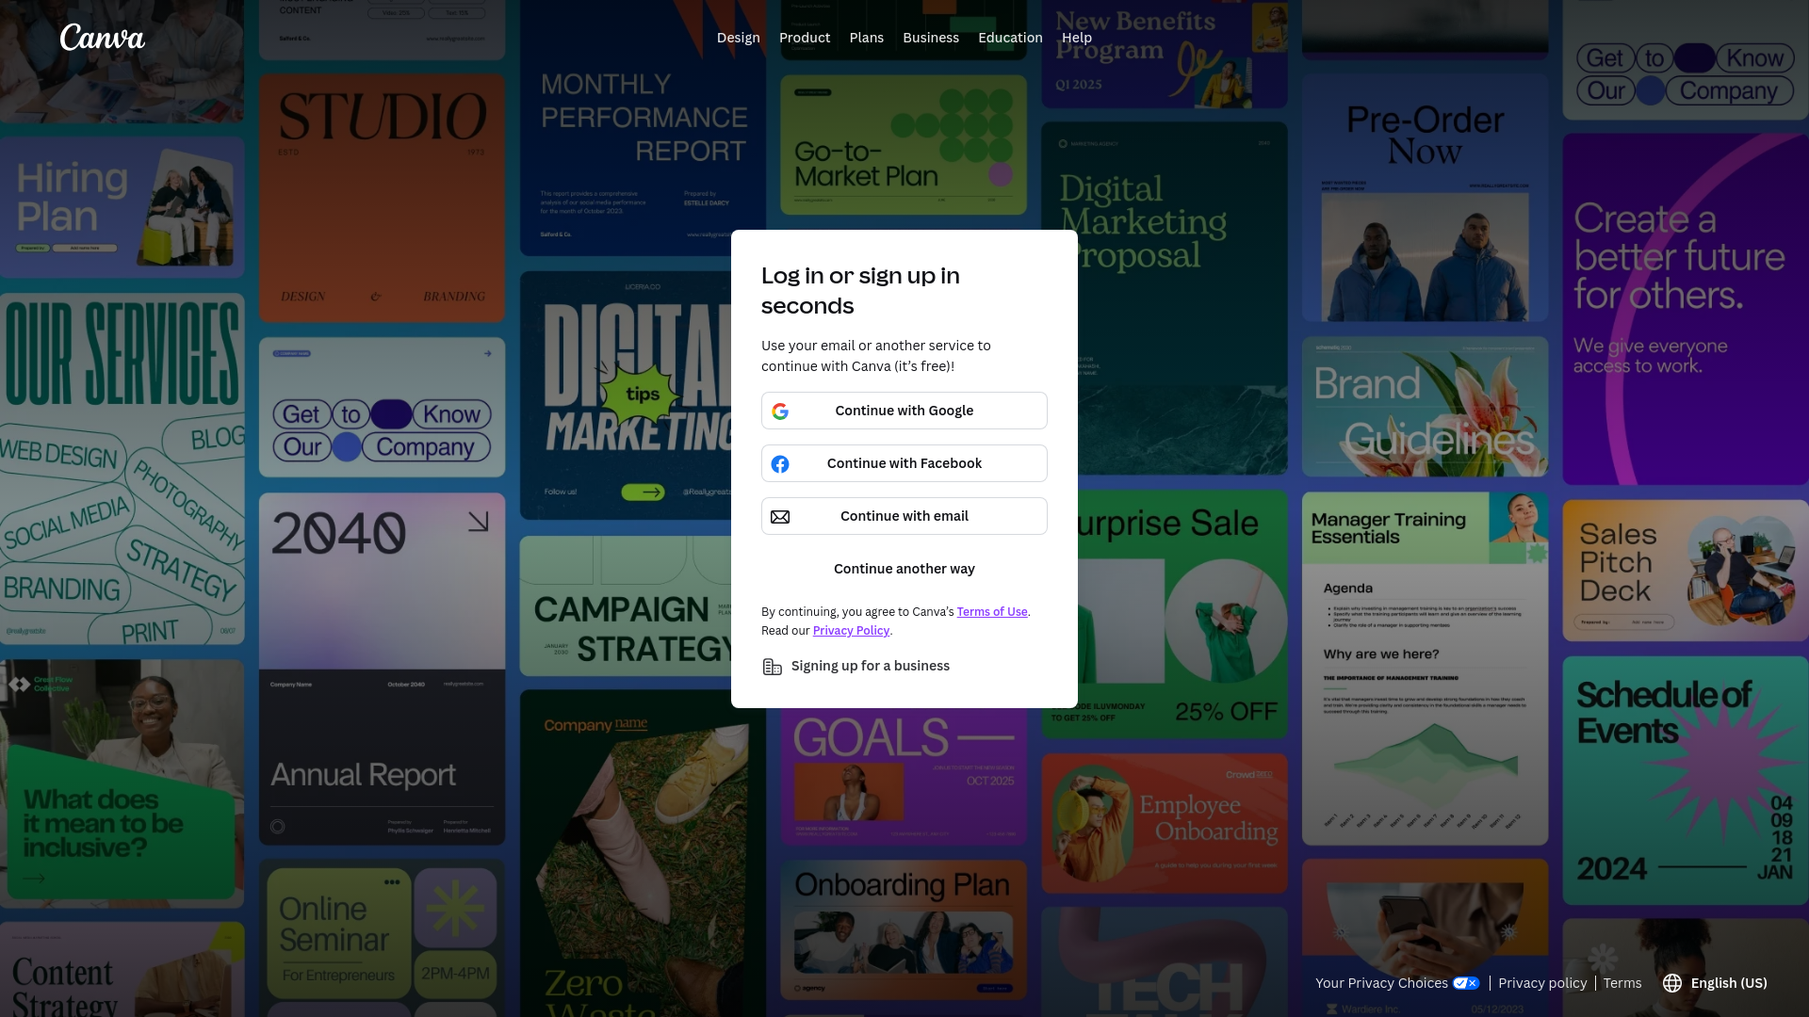
Task: Click the business building icon
Action: click(772, 667)
